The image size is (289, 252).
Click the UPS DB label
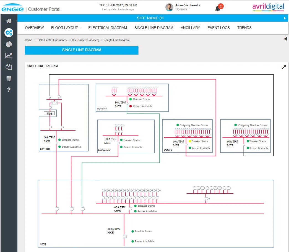(x=45, y=149)
